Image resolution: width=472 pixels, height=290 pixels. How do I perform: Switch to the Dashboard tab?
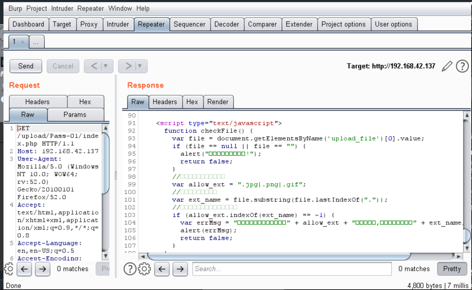pyautogui.click(x=29, y=25)
